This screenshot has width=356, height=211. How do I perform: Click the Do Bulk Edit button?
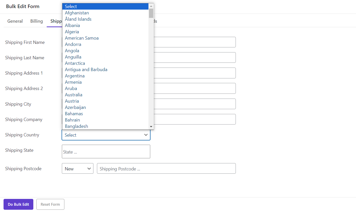click(x=18, y=204)
